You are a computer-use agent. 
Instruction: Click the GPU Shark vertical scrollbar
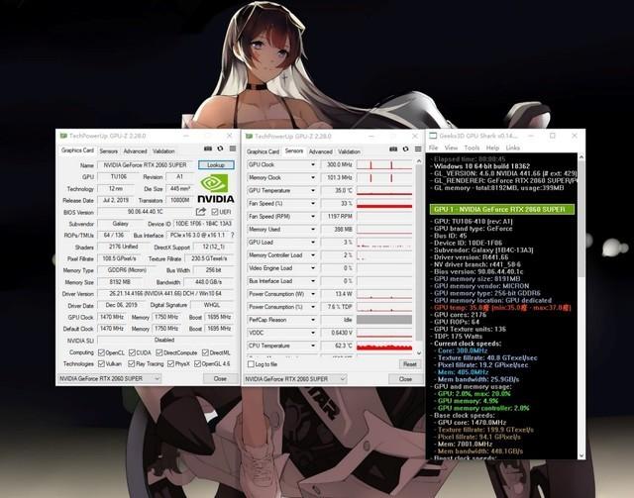581,306
